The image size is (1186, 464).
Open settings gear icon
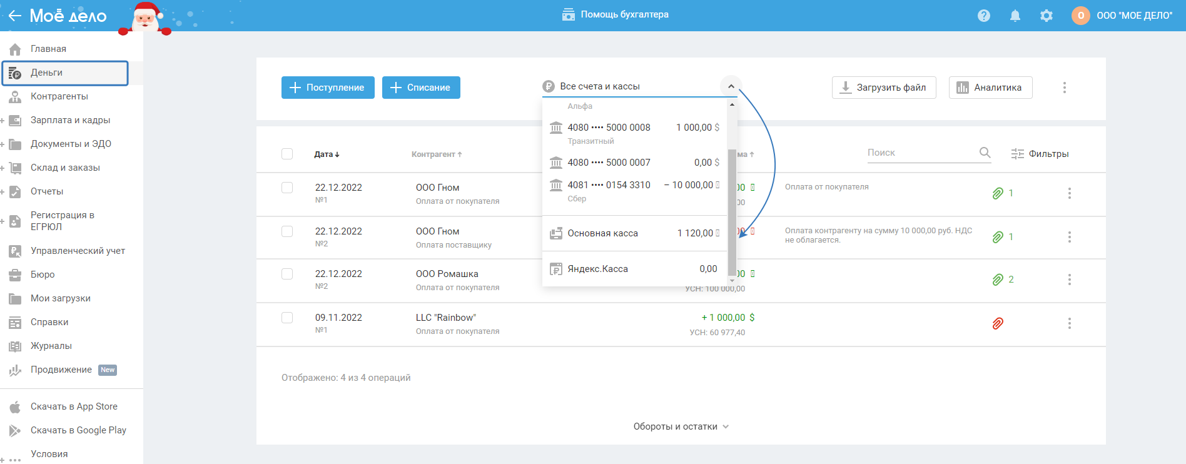click(1047, 16)
